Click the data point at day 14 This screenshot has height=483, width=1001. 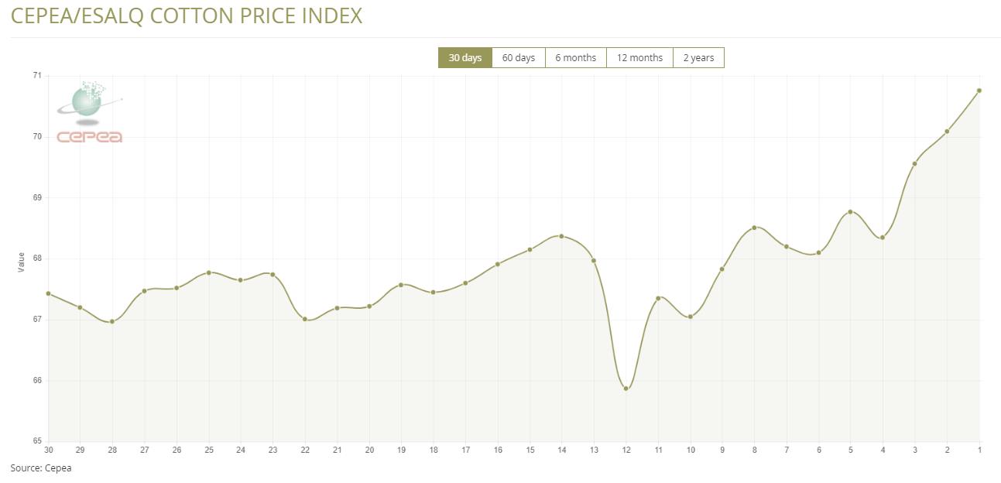click(x=561, y=236)
